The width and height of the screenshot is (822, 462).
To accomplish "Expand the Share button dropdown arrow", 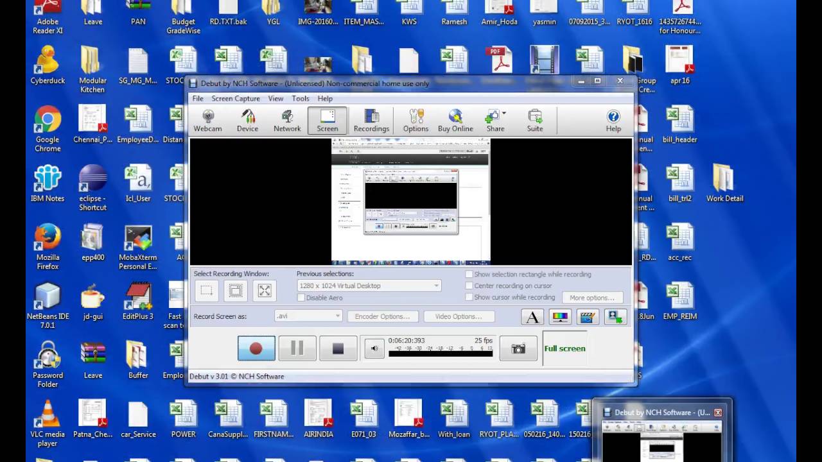I will (504, 114).
